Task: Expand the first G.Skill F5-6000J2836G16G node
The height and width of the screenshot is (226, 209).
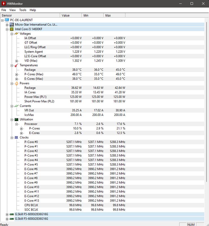Action: click(7, 215)
